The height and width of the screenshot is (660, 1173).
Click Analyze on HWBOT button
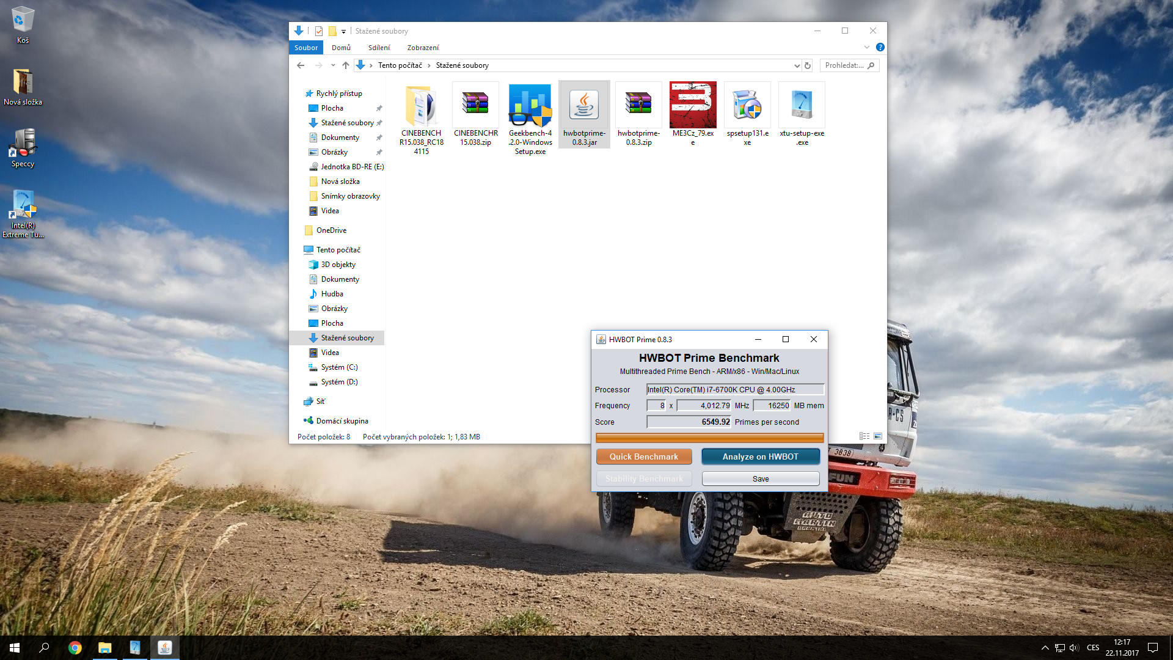pyautogui.click(x=761, y=457)
